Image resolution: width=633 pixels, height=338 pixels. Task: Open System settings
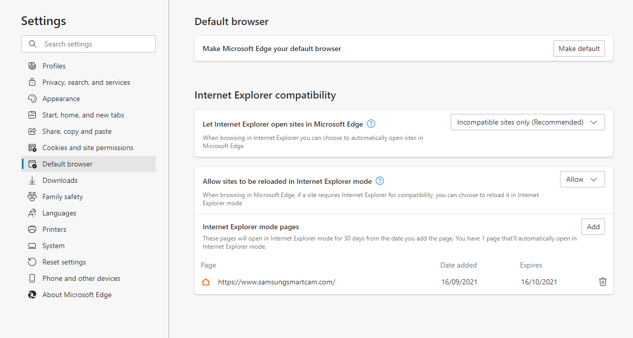click(88, 246)
